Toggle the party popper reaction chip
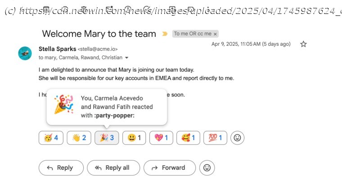 coord(107,138)
